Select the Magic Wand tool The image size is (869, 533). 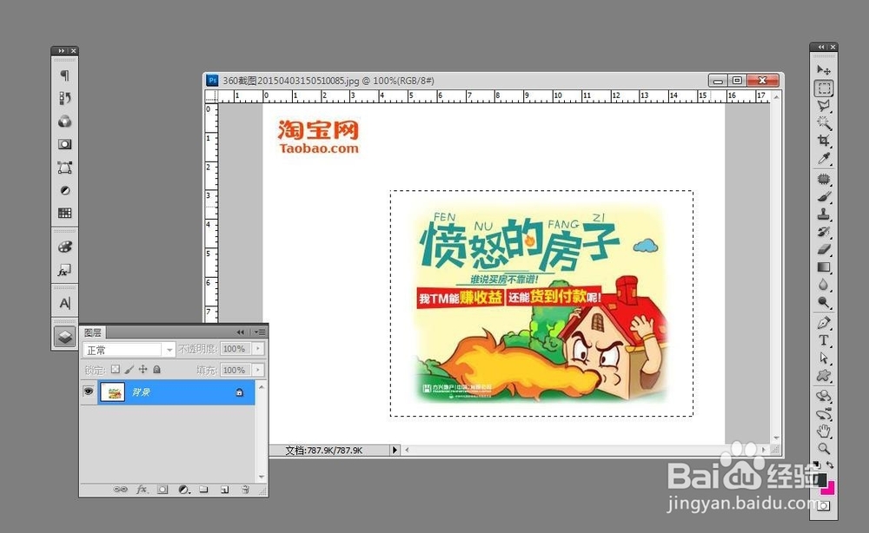pos(824,123)
